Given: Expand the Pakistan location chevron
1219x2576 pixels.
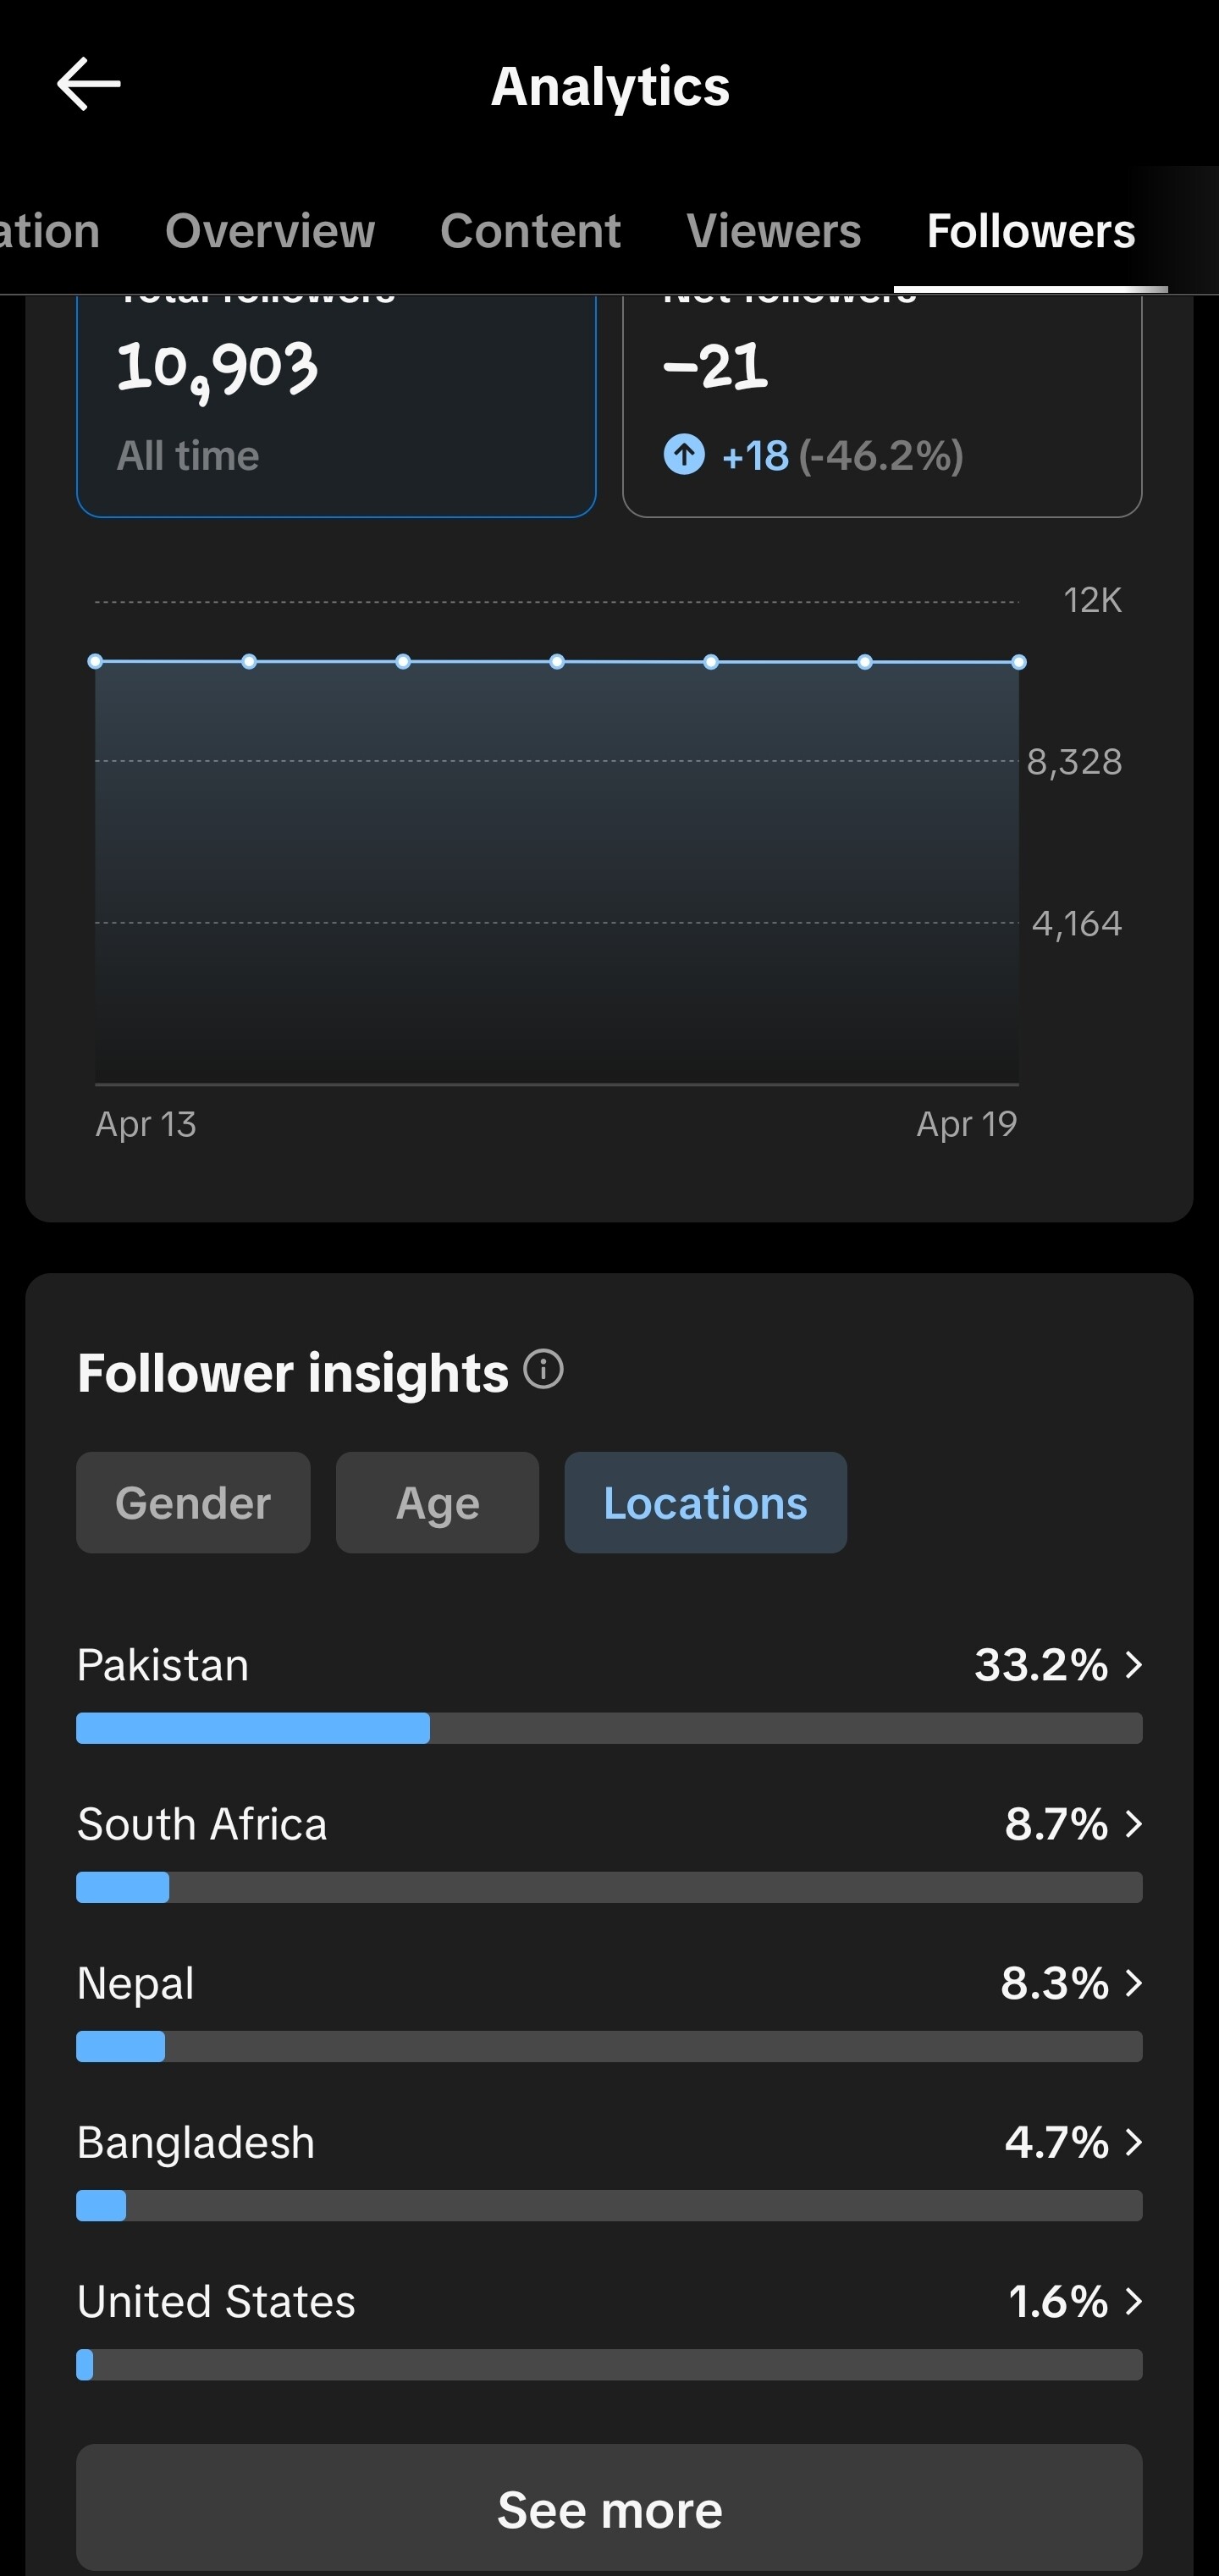Looking at the screenshot, I should [x=1133, y=1665].
